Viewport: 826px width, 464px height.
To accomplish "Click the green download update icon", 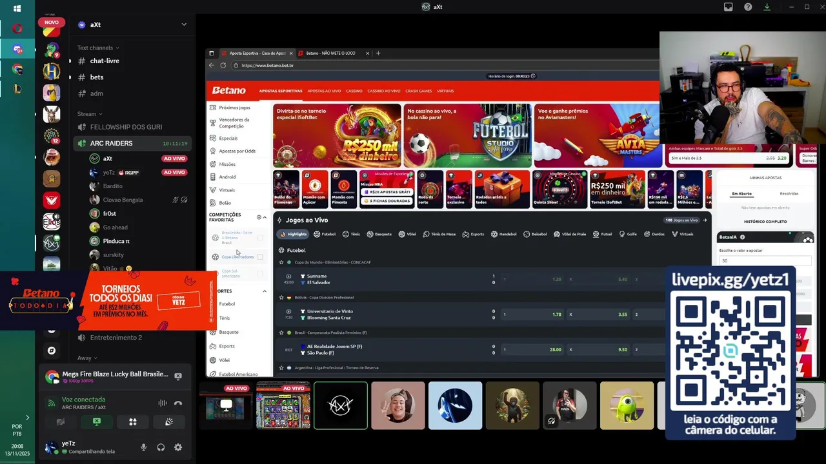I will pyautogui.click(x=767, y=7).
